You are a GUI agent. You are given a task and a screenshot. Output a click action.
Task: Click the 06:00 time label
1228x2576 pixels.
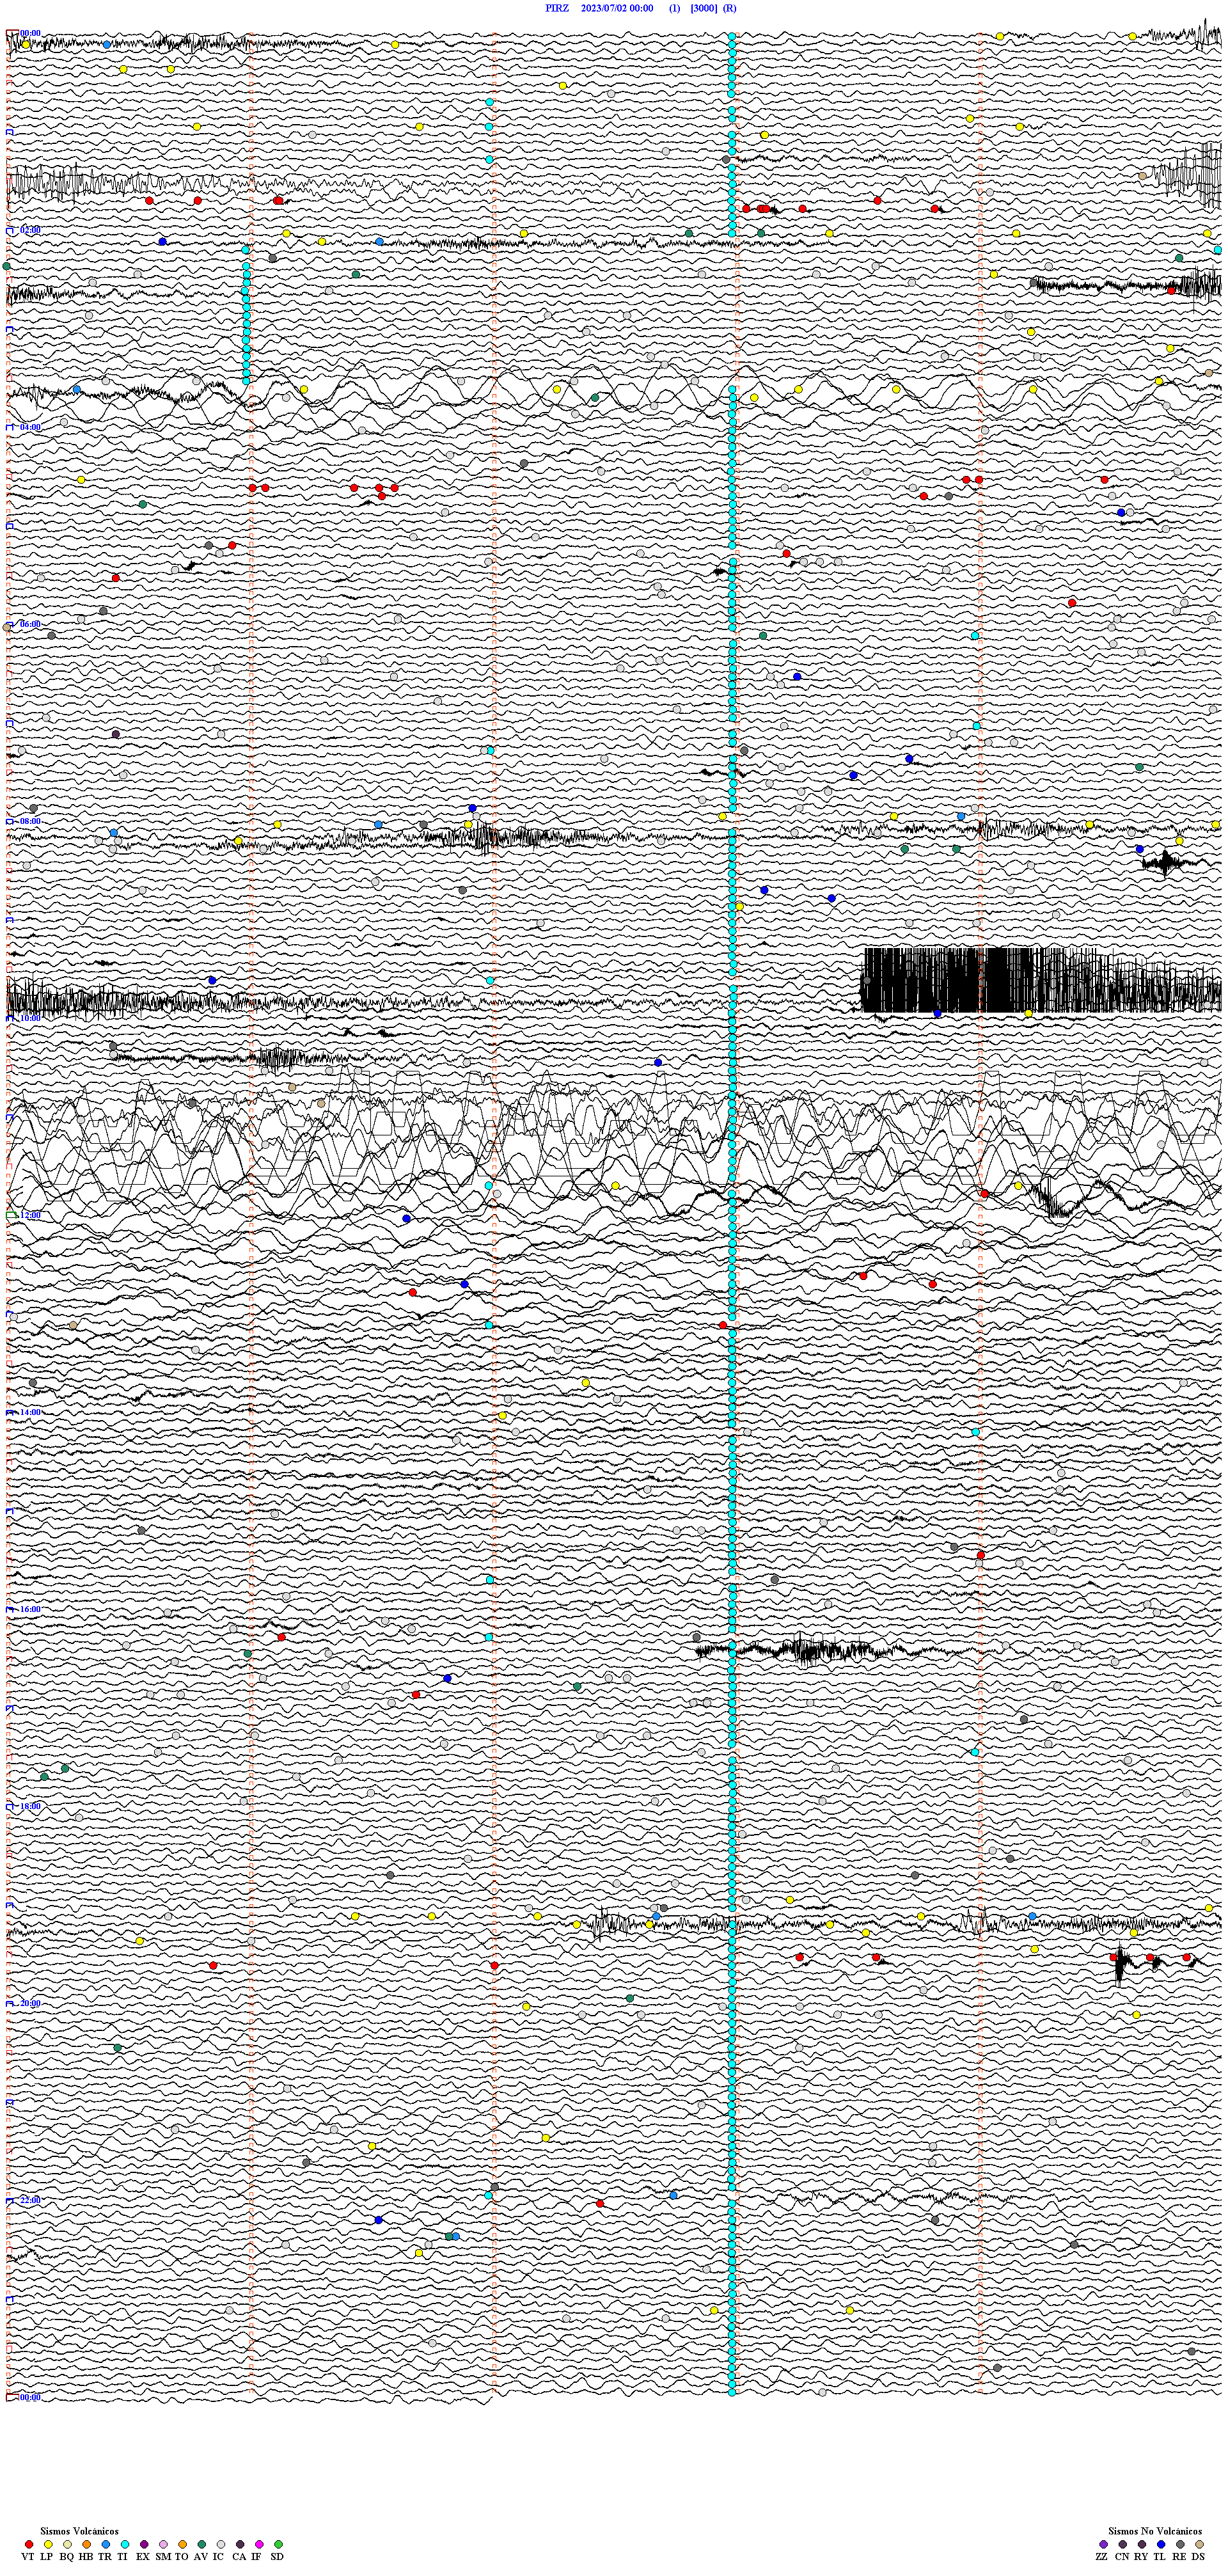click(x=30, y=624)
